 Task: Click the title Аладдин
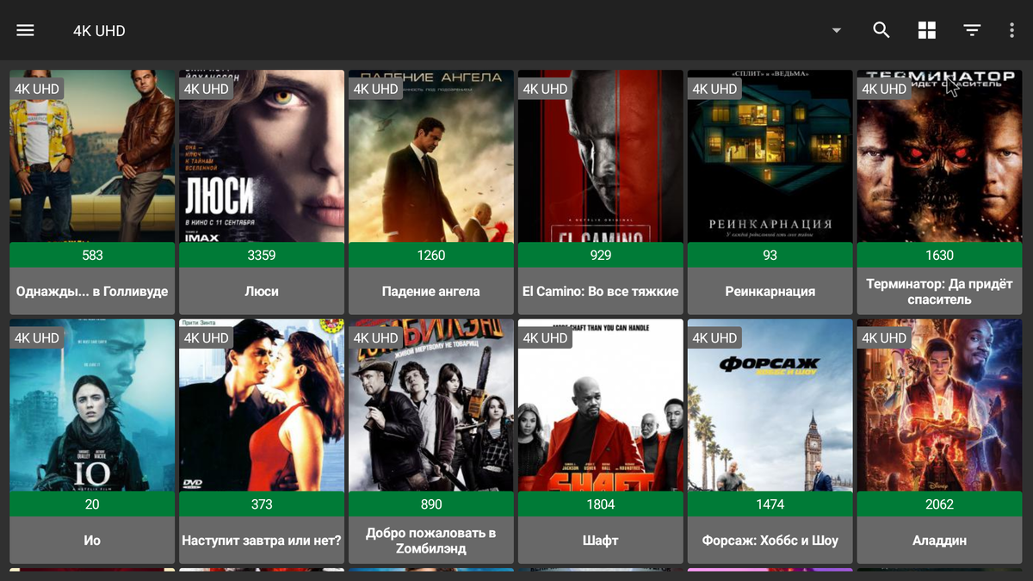(940, 541)
